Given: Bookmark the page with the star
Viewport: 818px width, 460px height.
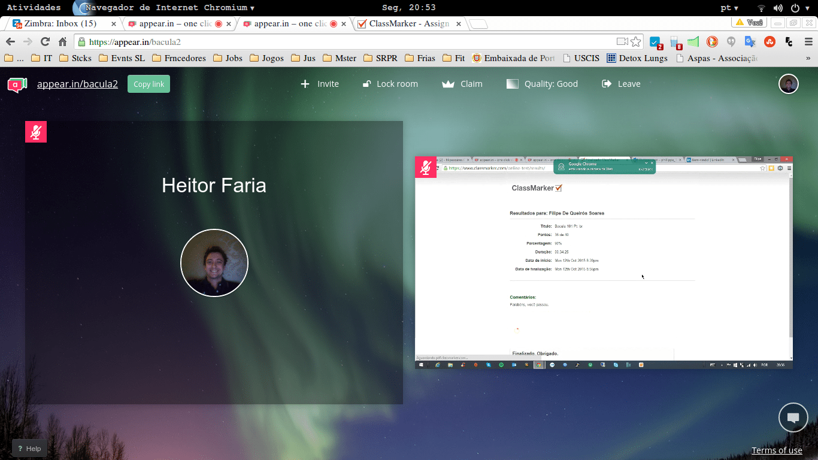Looking at the screenshot, I should [x=636, y=43].
